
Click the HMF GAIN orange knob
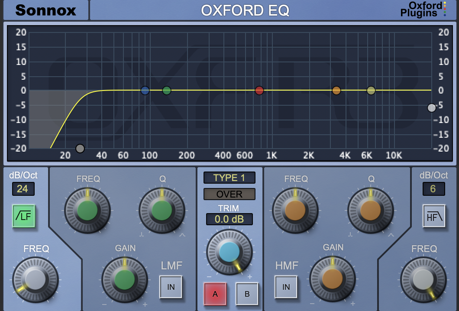click(333, 279)
